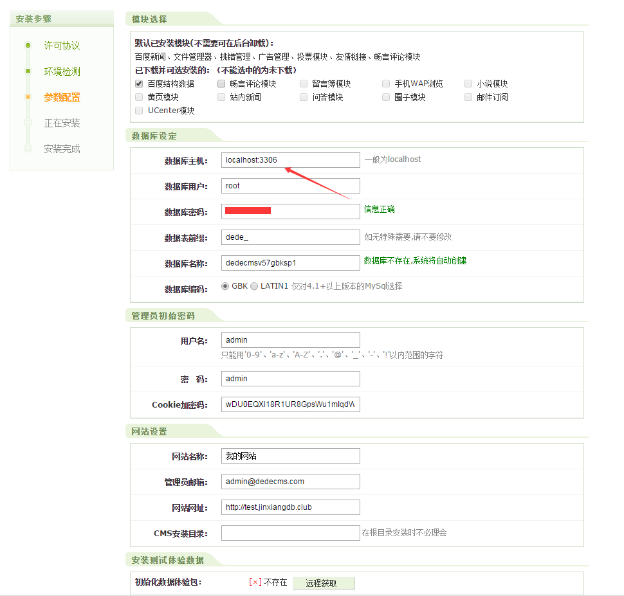This screenshot has width=624, height=596.
Task: Tick the 站内新闻 module checkbox
Action: tap(221, 97)
